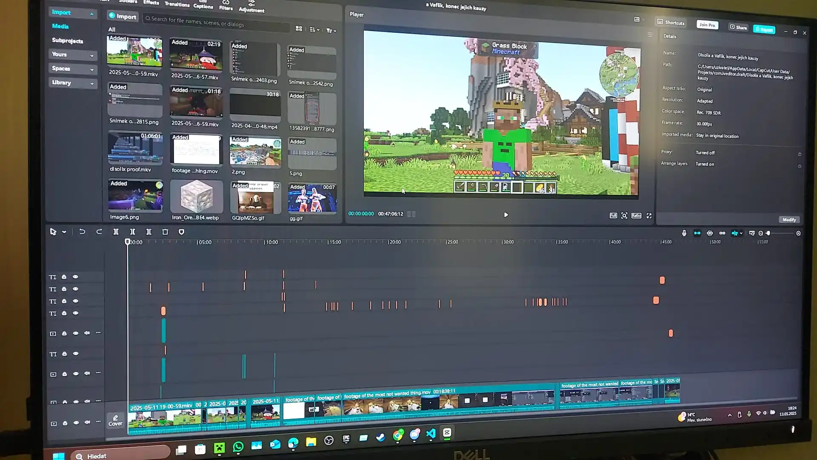Toggle auto snapping in timeline toolbar
Viewport: 817px width, 460px height.
tap(710, 233)
